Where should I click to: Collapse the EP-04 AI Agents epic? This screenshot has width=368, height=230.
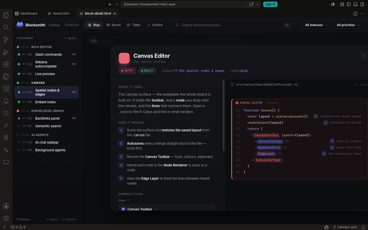tap(47, 135)
